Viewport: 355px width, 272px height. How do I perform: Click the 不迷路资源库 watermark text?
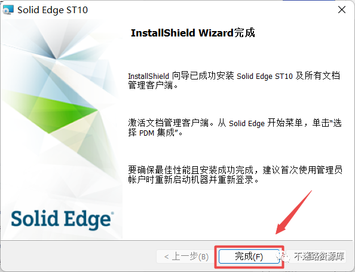319,256
